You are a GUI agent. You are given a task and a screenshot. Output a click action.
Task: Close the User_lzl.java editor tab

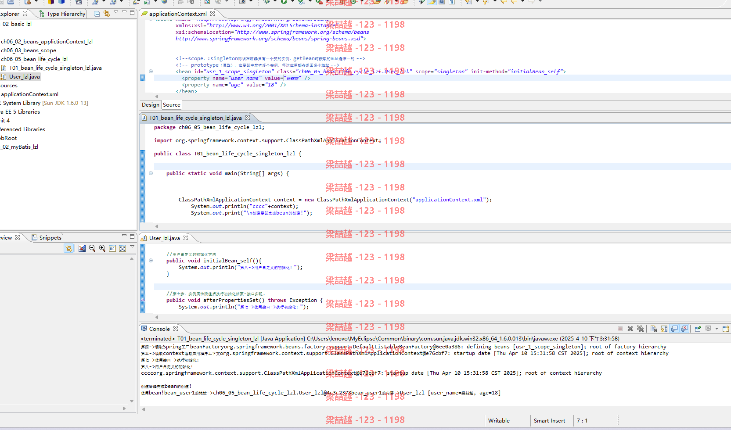[186, 238]
